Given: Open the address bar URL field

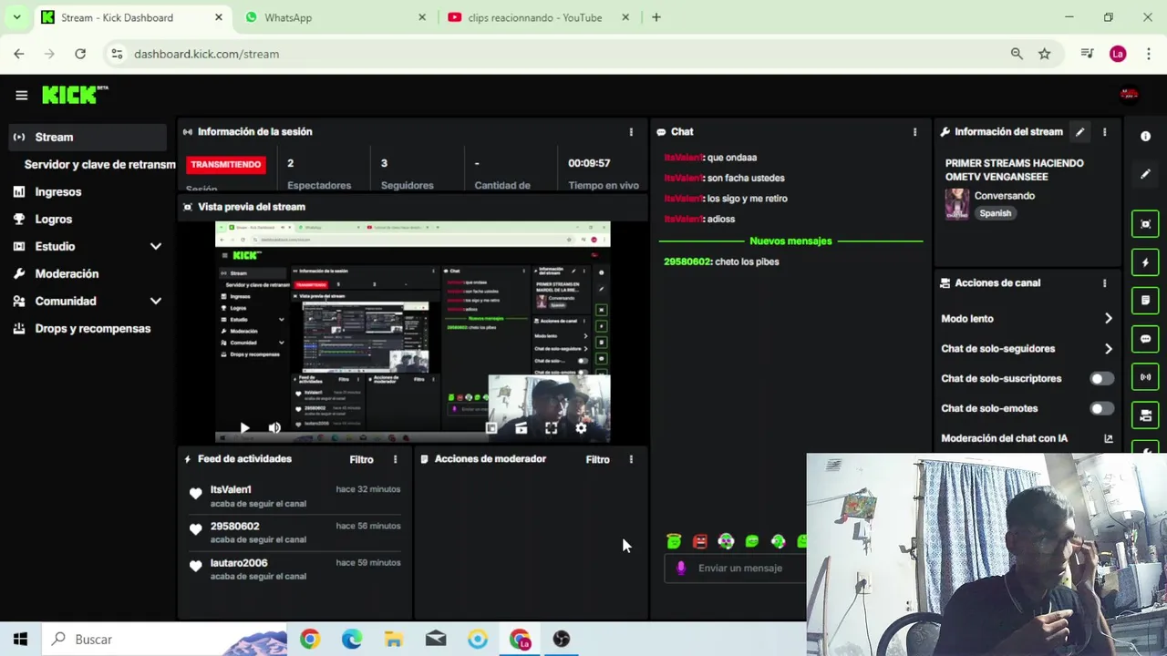Looking at the screenshot, I should pos(565,54).
